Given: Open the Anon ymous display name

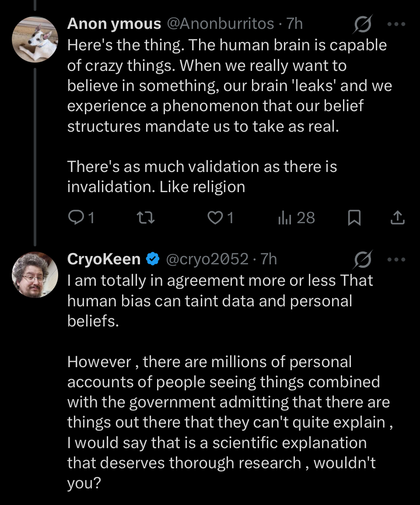Looking at the screenshot, I should 114,24.
